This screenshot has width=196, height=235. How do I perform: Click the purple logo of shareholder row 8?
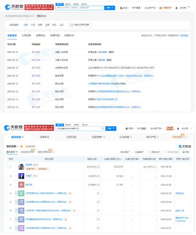21,228
